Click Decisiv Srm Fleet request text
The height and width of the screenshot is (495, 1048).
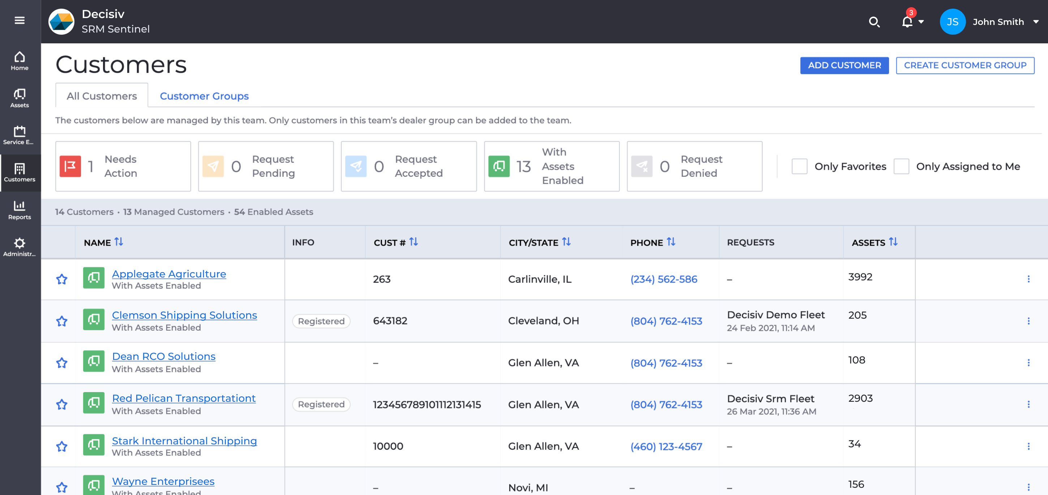click(770, 399)
